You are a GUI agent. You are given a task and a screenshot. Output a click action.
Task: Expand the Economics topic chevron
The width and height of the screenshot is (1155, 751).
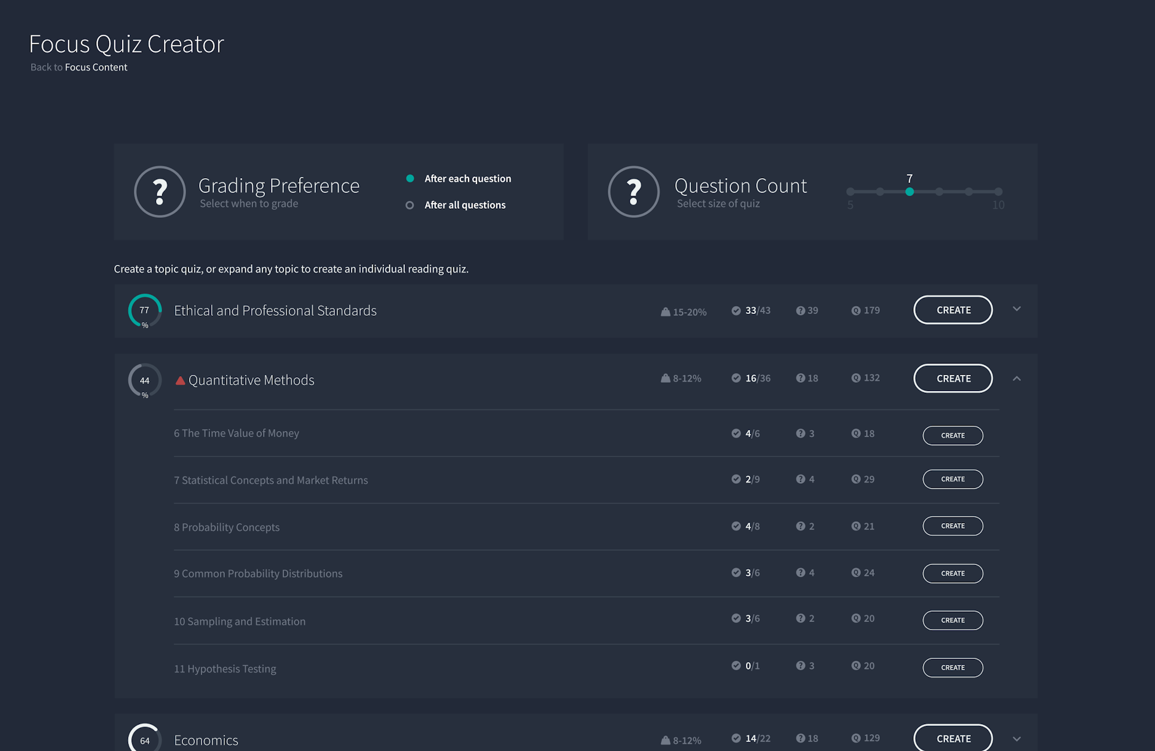click(1016, 739)
